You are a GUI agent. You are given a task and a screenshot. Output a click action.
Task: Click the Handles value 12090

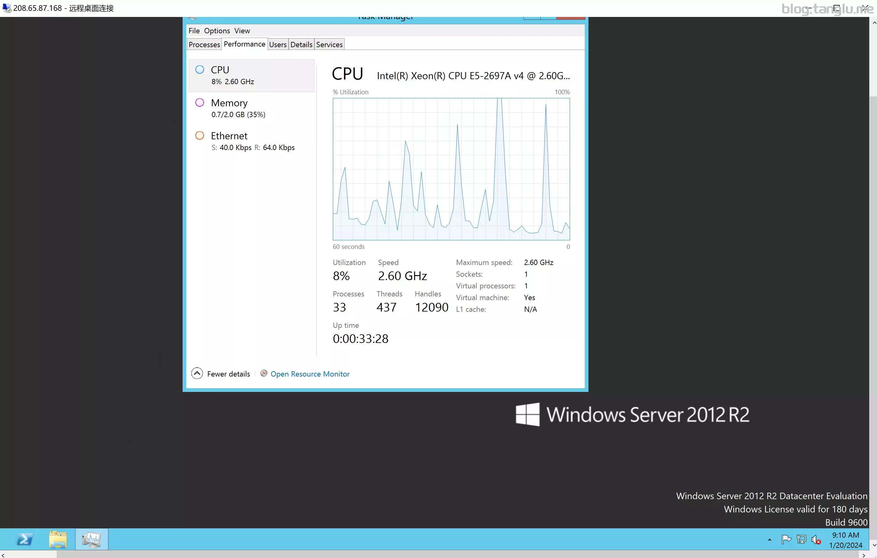[432, 307]
